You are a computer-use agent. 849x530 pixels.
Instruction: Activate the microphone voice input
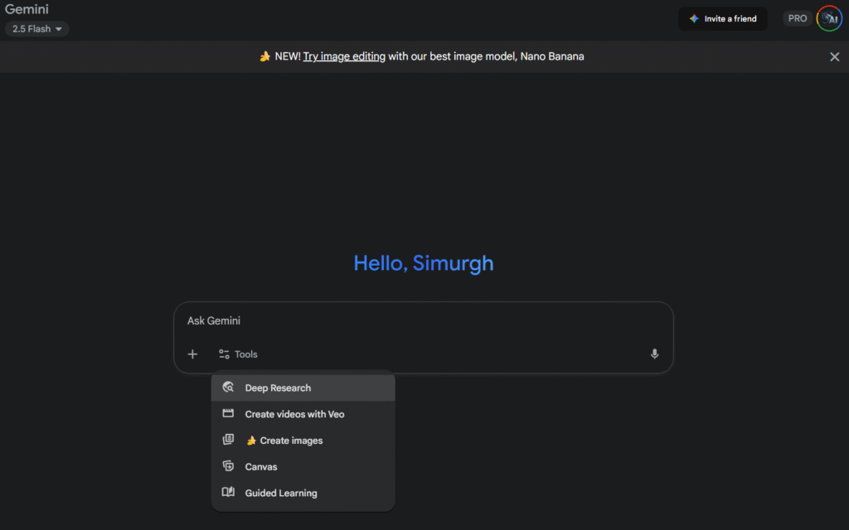654,354
